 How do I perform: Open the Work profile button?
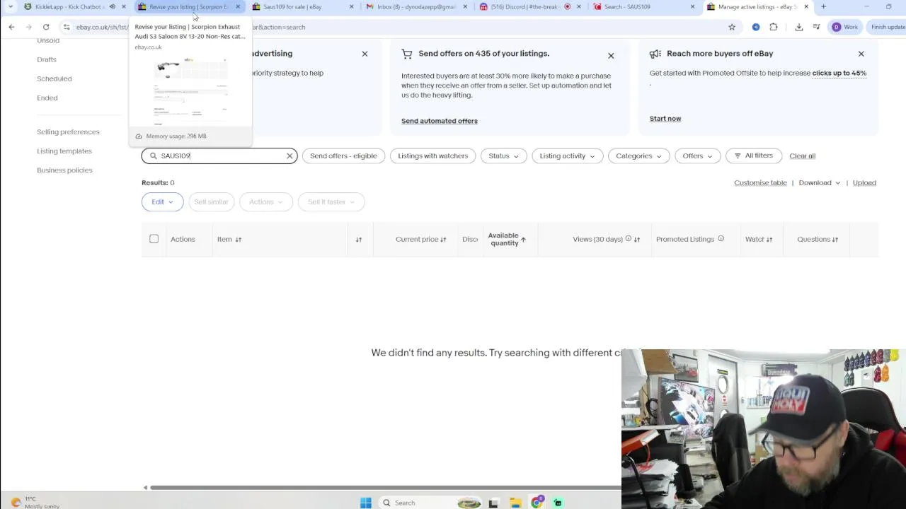[x=845, y=27]
